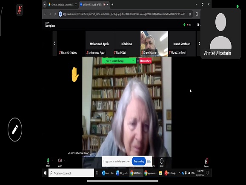
Task: Click the Ahmad Albadarin floating video tile
Action: coord(220,34)
